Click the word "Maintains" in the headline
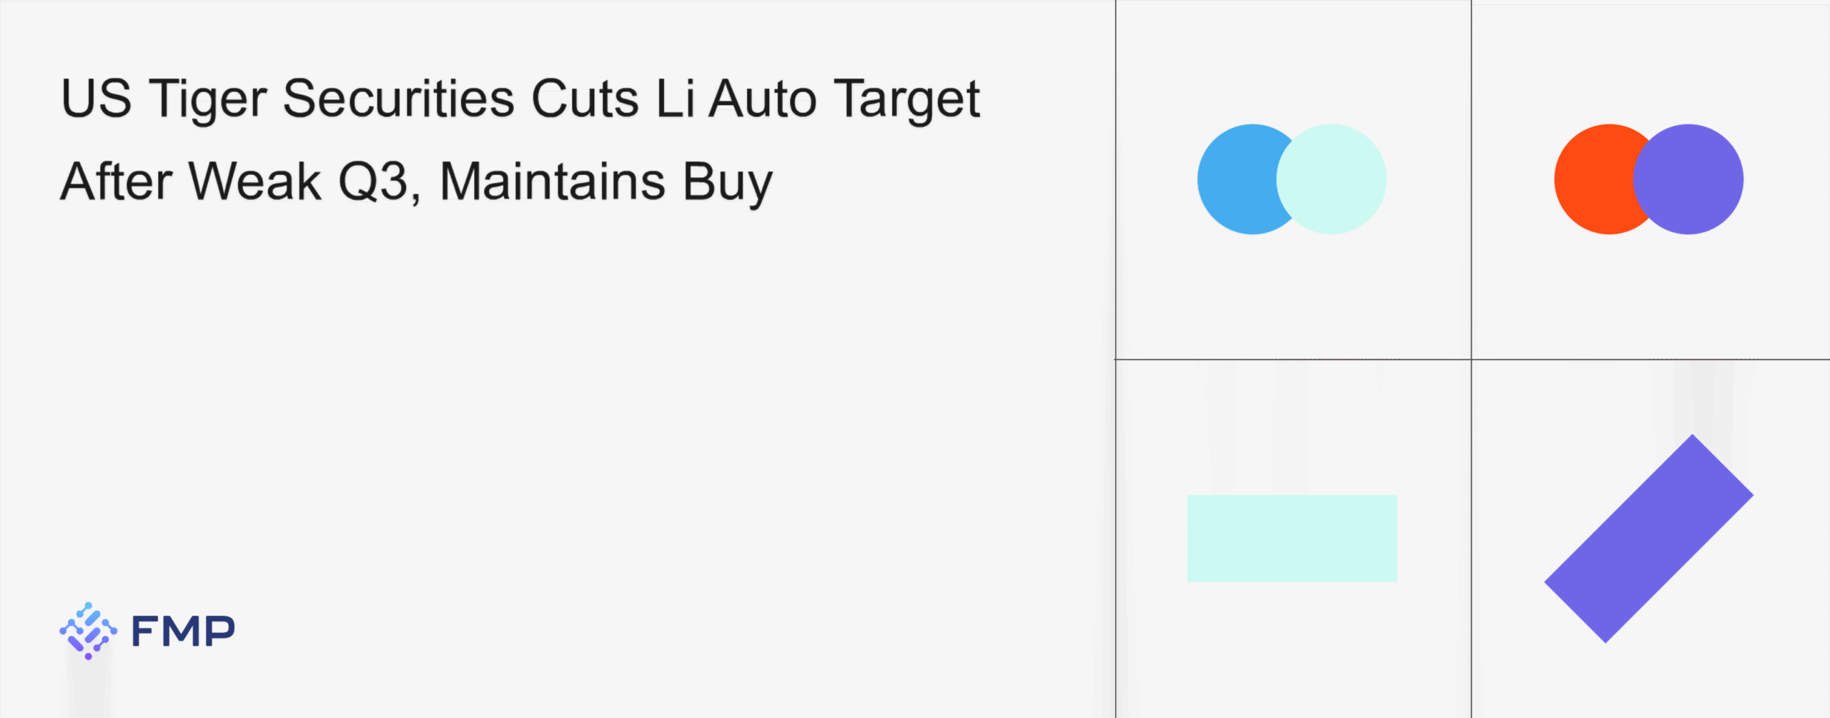 [x=553, y=181]
